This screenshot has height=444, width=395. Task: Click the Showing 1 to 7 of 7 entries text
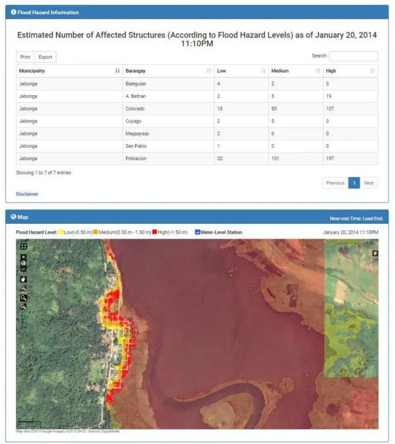44,173
